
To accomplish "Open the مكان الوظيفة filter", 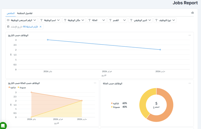I will (74, 20).
